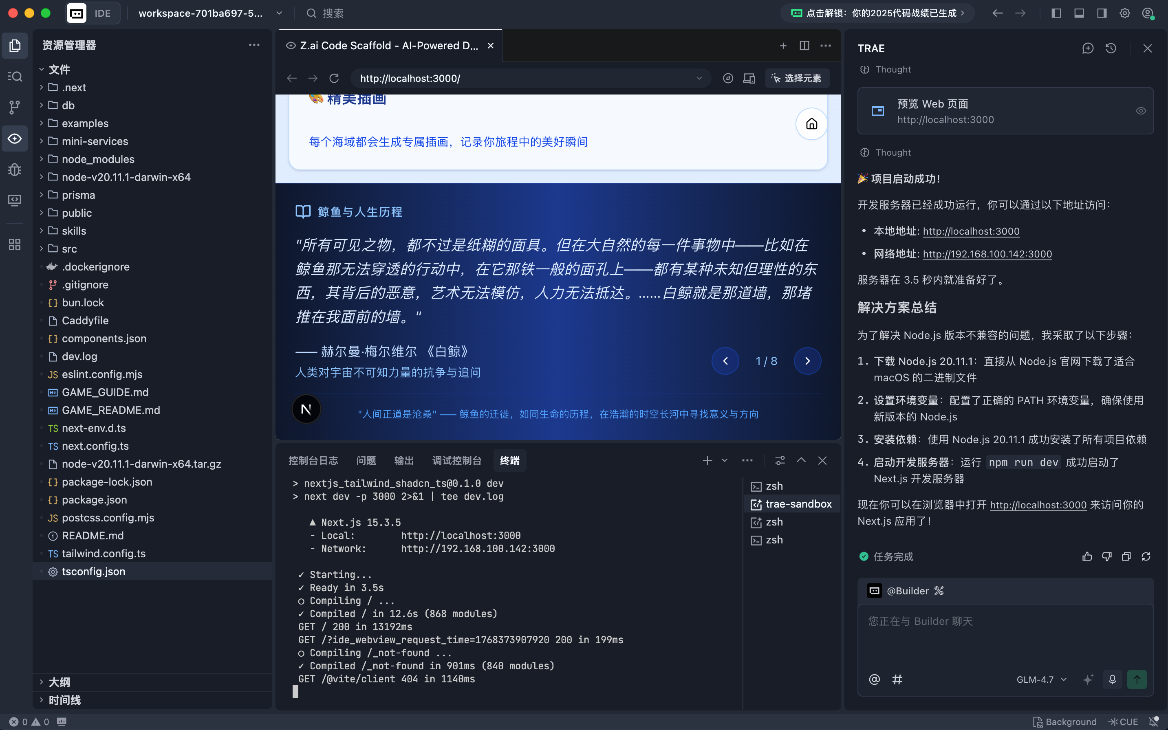Open the http://192.168.100.142:3000 network link
Viewport: 1168px width, 730px height.
click(987, 253)
